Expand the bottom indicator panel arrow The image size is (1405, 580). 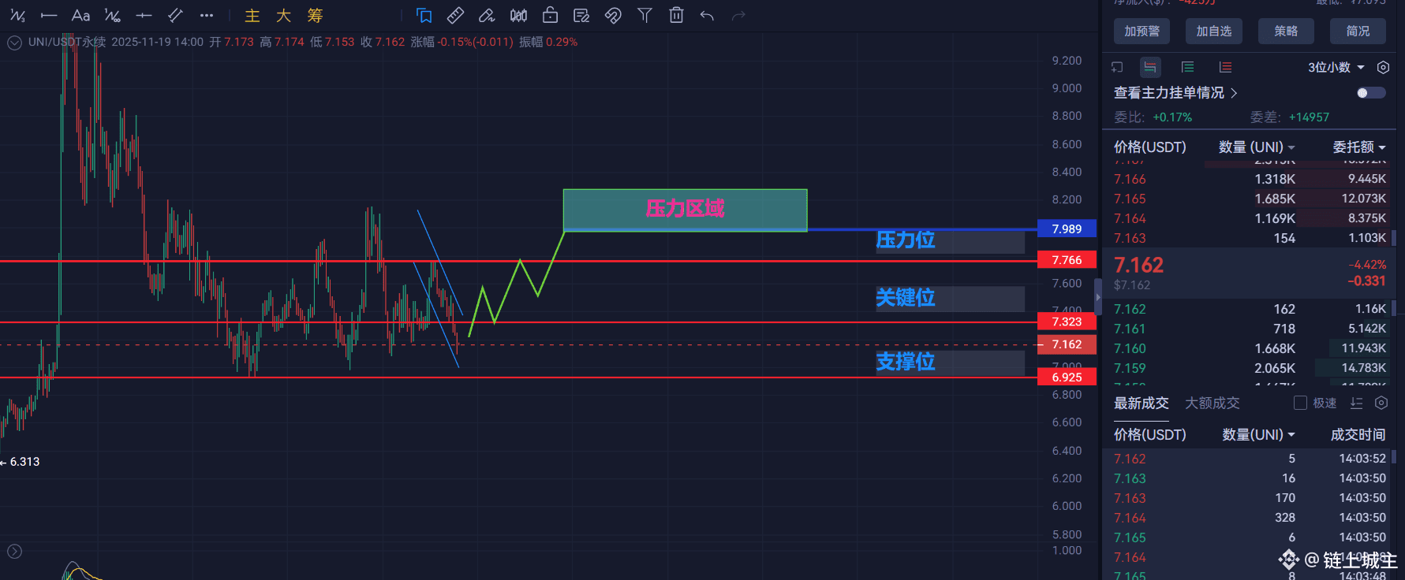[14, 552]
